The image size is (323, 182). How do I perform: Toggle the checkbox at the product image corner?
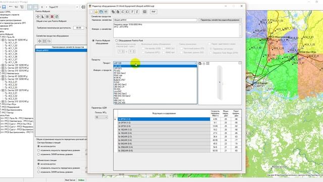[240, 63]
